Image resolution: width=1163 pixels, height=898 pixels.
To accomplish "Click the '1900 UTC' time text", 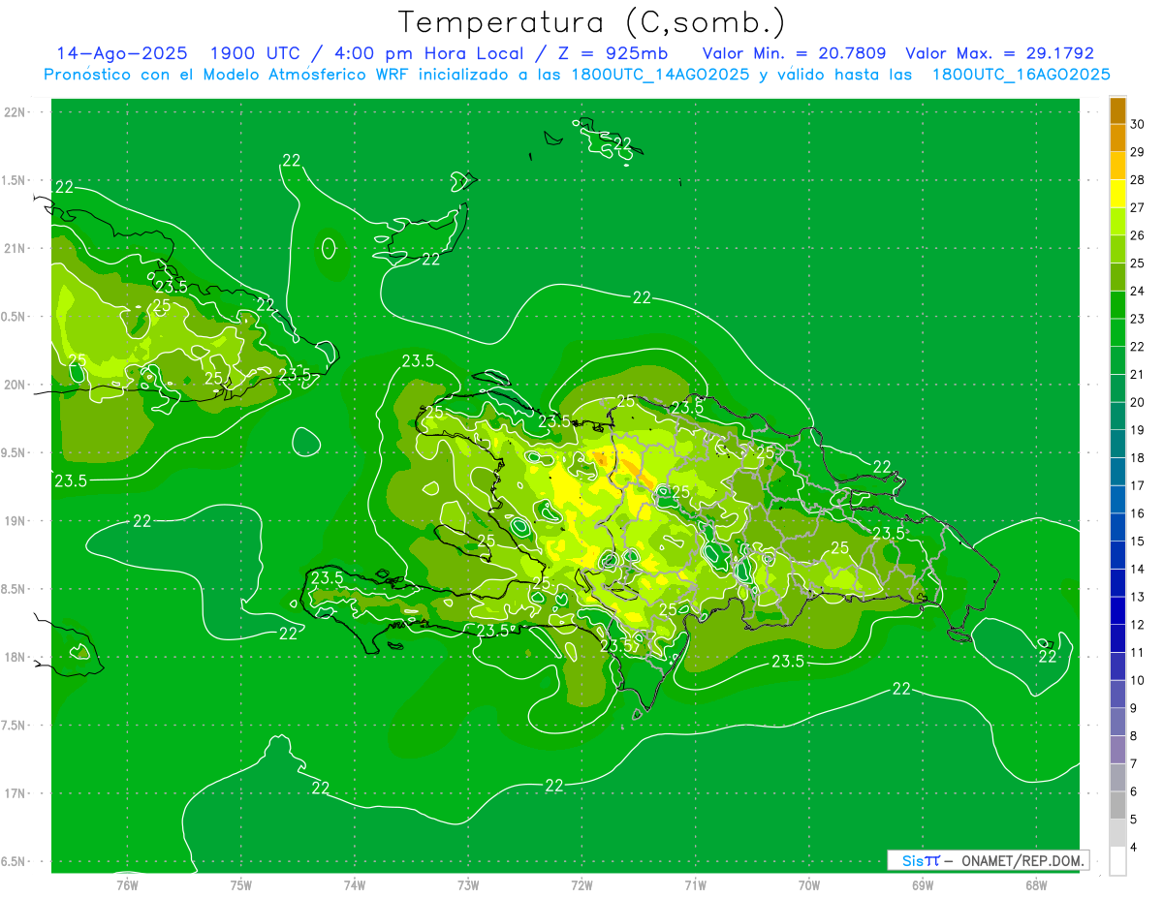I will pyautogui.click(x=257, y=53).
